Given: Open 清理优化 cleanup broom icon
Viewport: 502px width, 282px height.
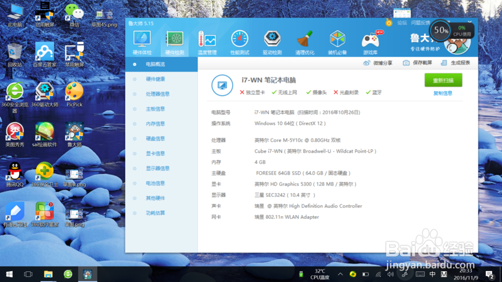Looking at the screenshot, I should [x=305, y=43].
